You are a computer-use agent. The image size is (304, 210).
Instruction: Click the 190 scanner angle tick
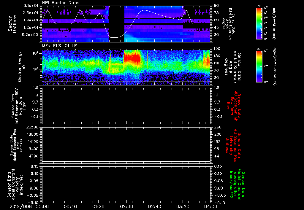pyautogui.click(x=217, y=49)
